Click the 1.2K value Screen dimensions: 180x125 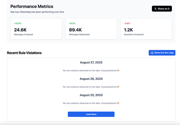click(128, 30)
